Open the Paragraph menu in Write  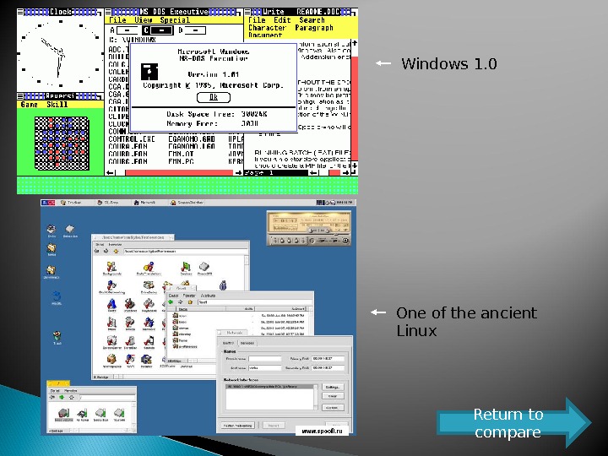click(313, 28)
